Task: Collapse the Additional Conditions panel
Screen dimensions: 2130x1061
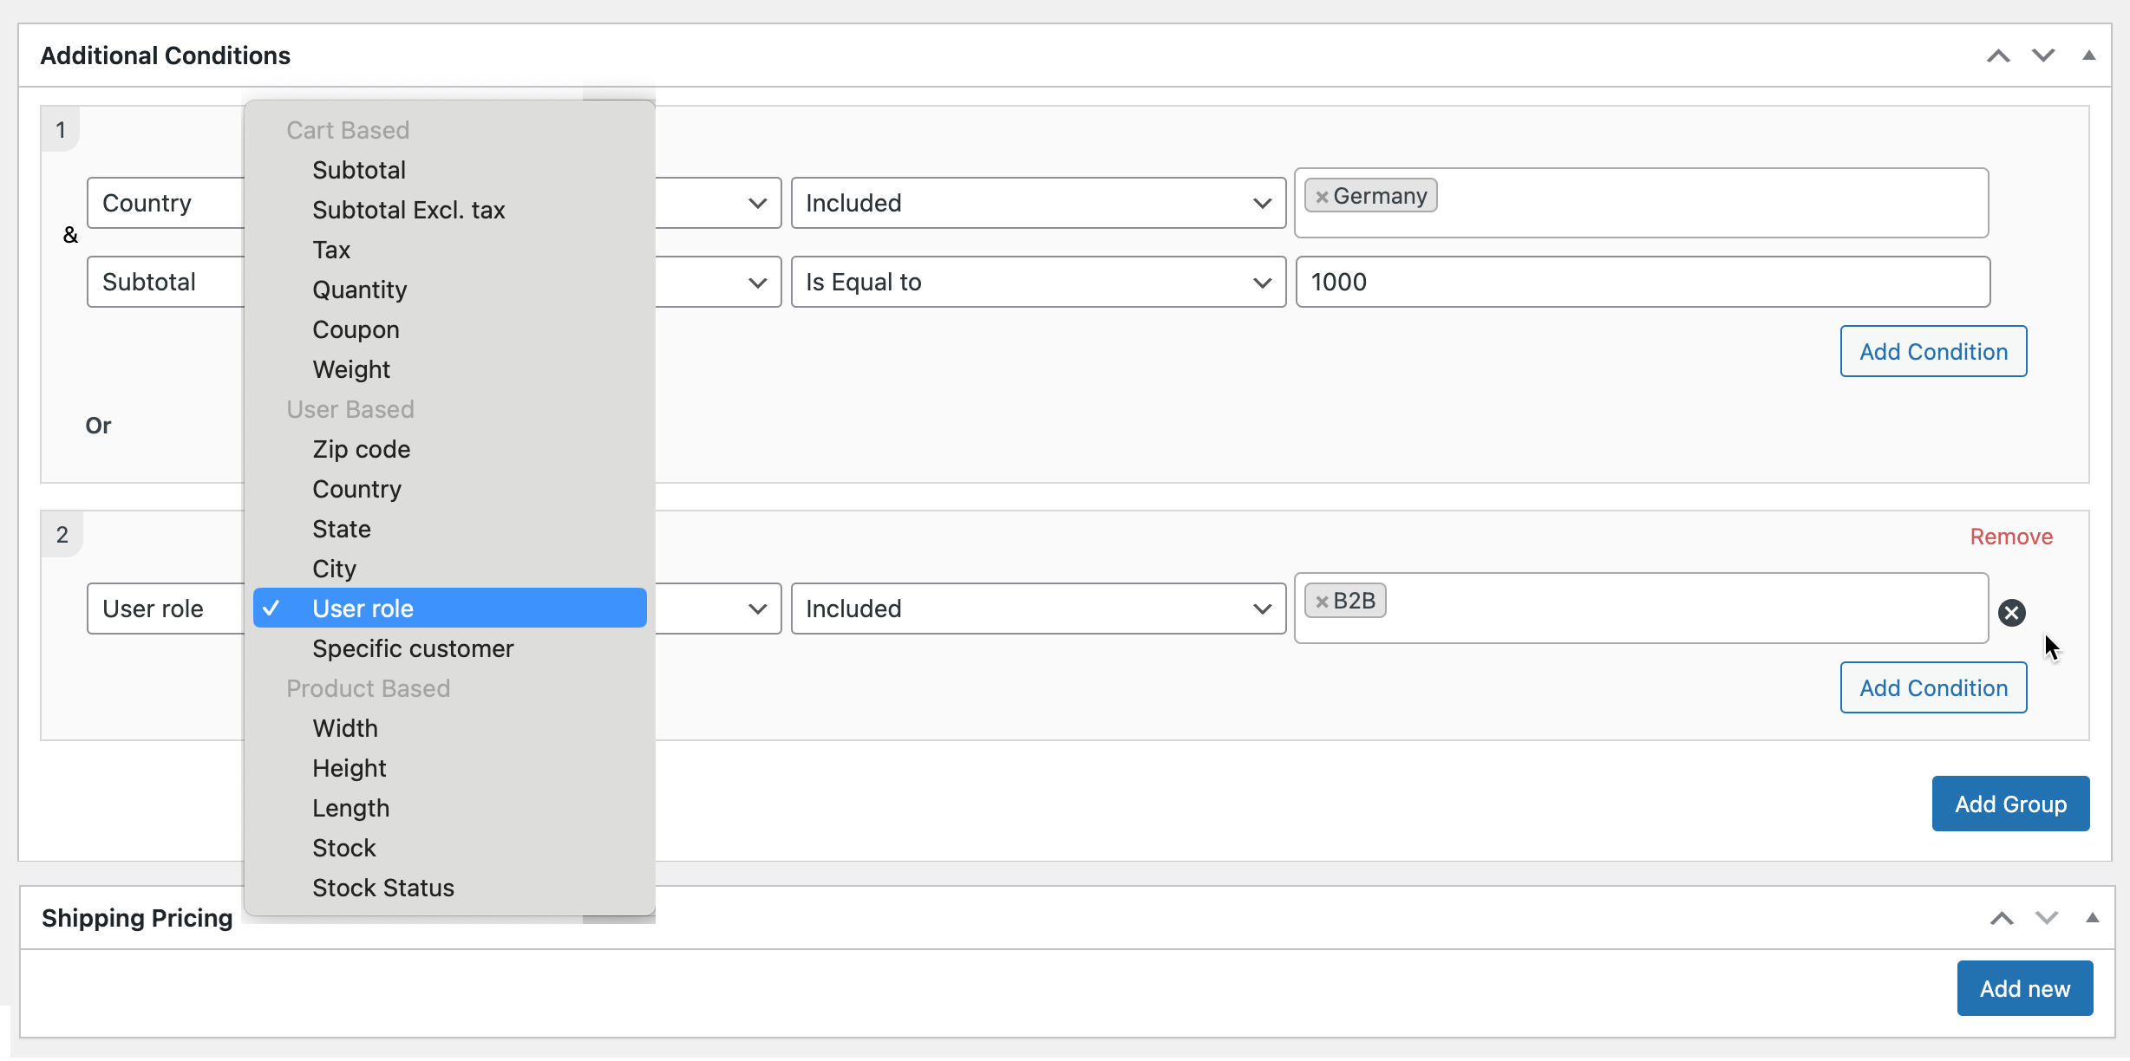Action: point(2089,56)
